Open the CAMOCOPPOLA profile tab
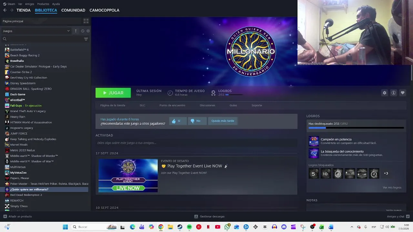Viewport: 413px width, 232px height. click(104, 10)
